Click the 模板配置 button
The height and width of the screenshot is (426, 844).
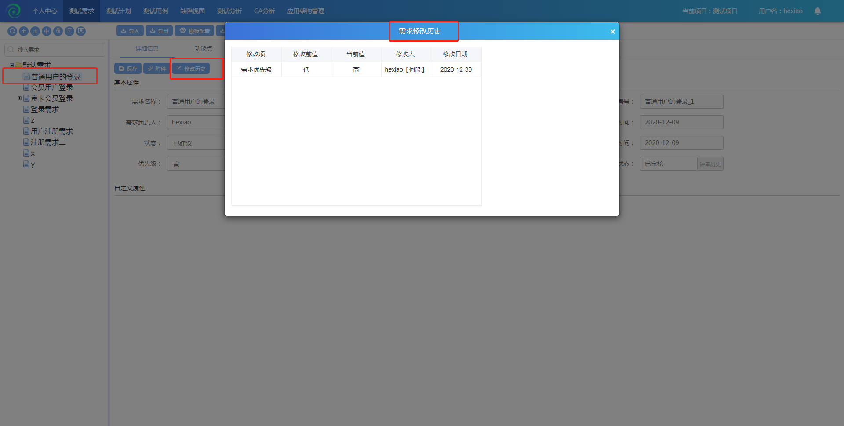[x=195, y=31]
